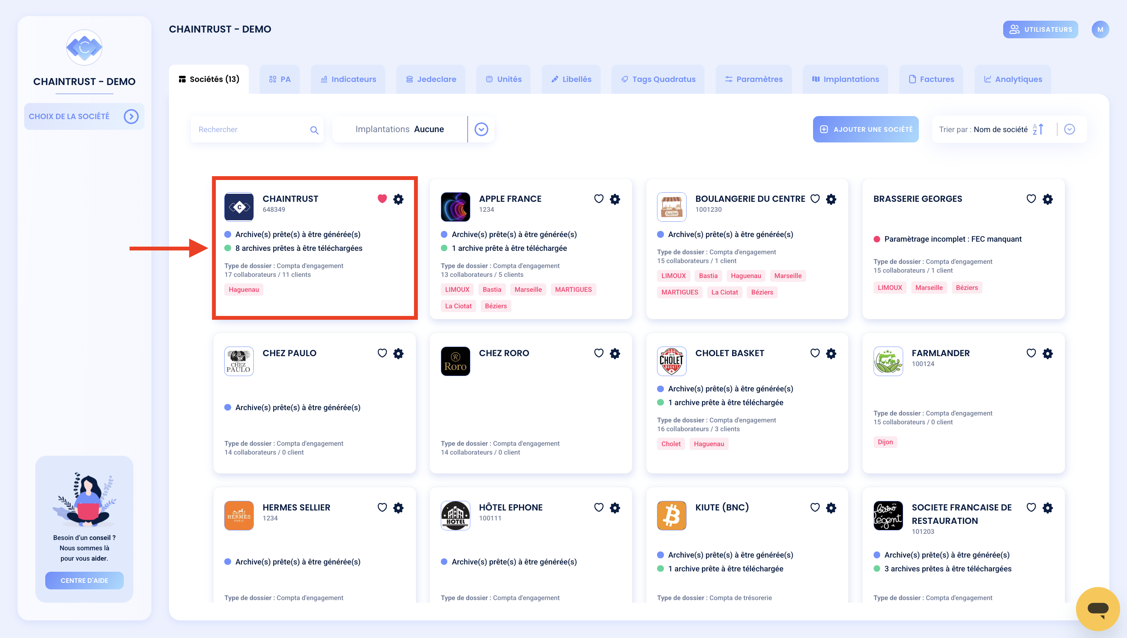Favorite HERMES SELLIER with the heart

(x=382, y=507)
